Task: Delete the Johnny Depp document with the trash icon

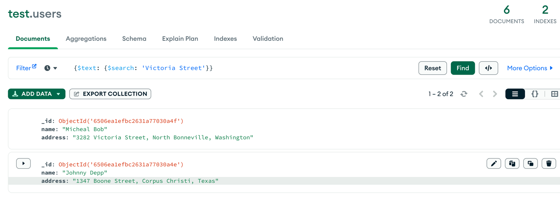Action: 548,164
